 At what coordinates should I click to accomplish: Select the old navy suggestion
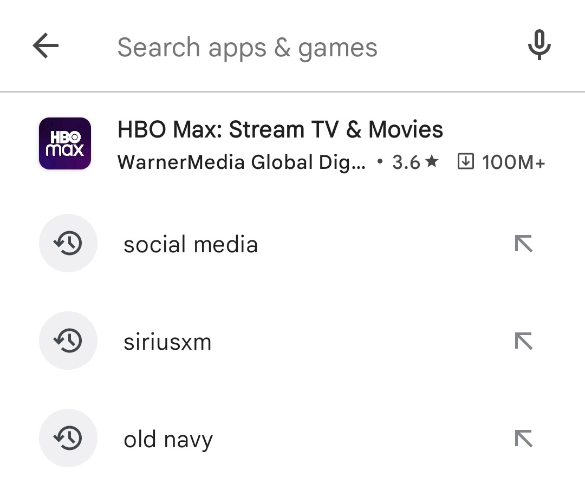pos(167,438)
